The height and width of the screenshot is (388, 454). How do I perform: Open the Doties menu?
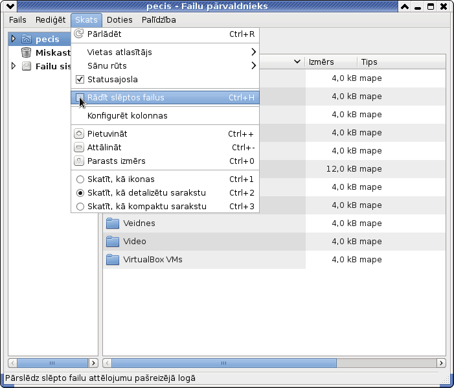(x=120, y=19)
